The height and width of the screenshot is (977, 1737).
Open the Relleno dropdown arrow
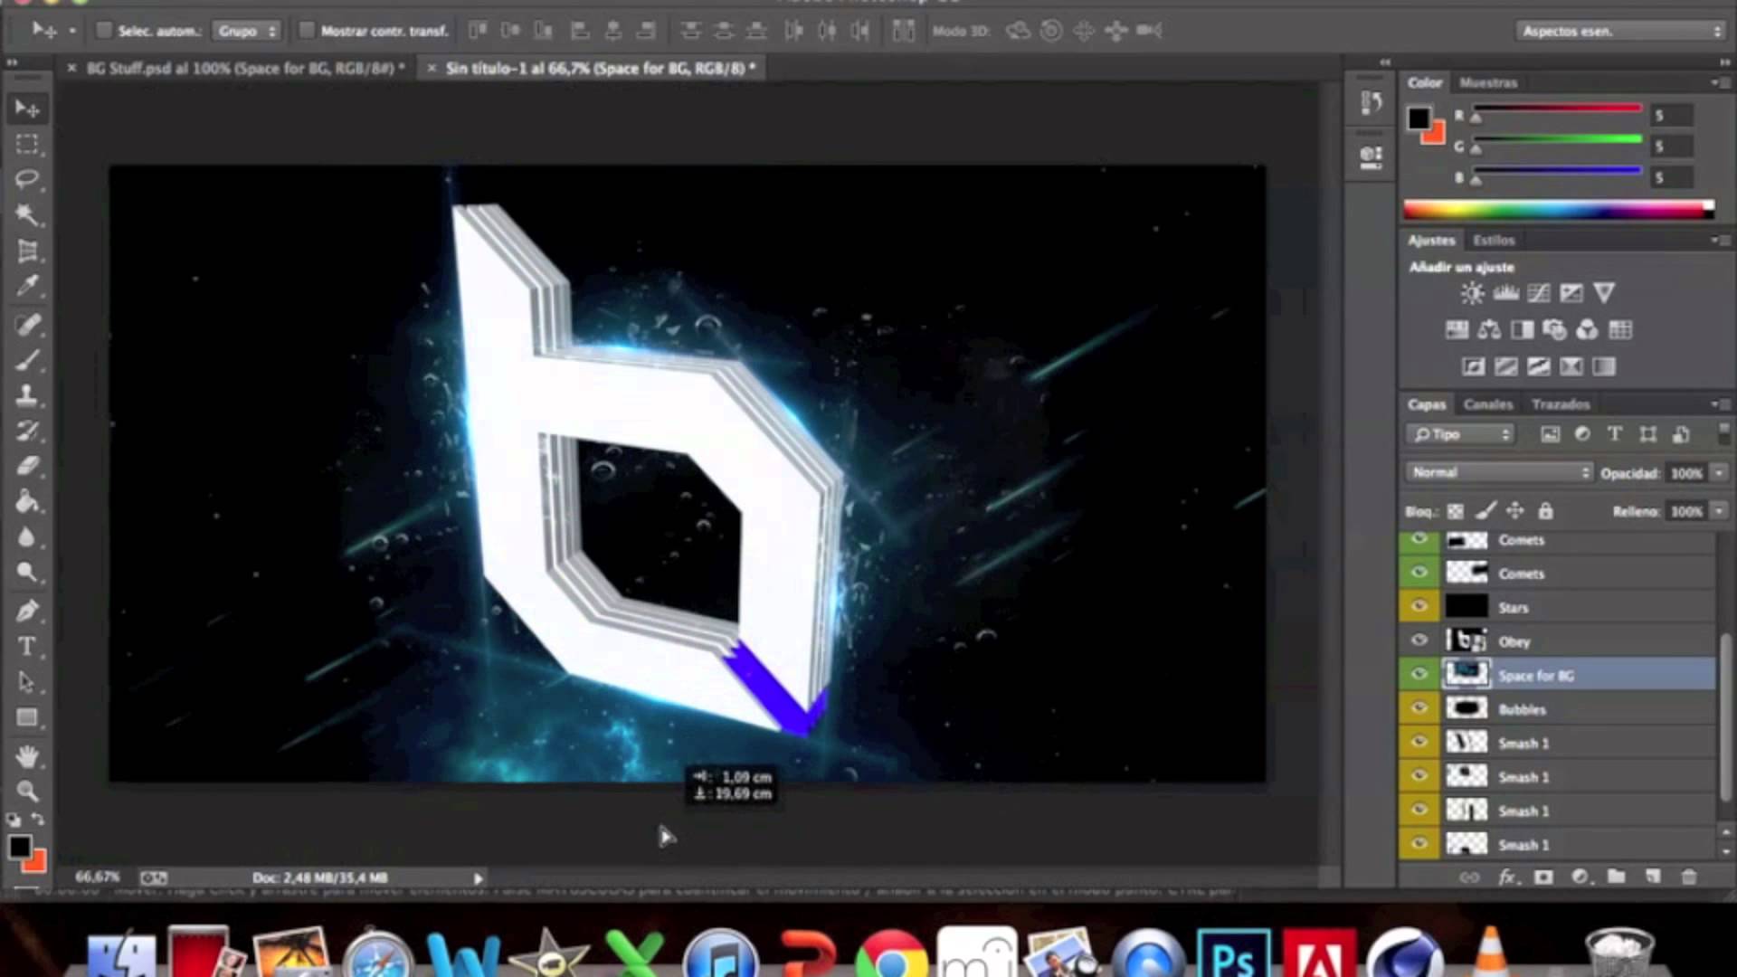pos(1718,511)
